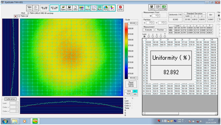Open a file with the Open icon
This screenshot has width=221, height=125.
tap(63, 8)
